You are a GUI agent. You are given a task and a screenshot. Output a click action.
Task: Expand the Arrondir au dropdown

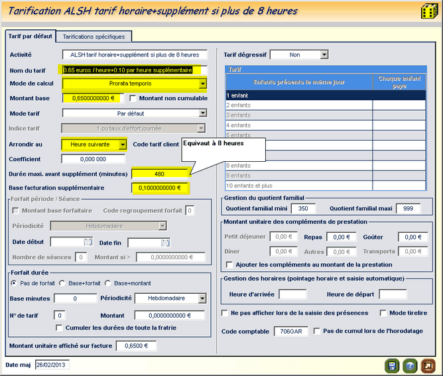[x=122, y=144]
